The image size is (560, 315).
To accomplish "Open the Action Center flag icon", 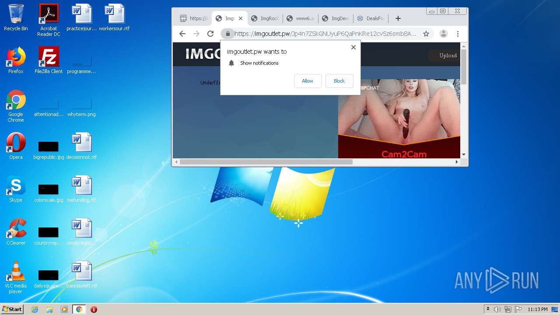I will [518, 309].
